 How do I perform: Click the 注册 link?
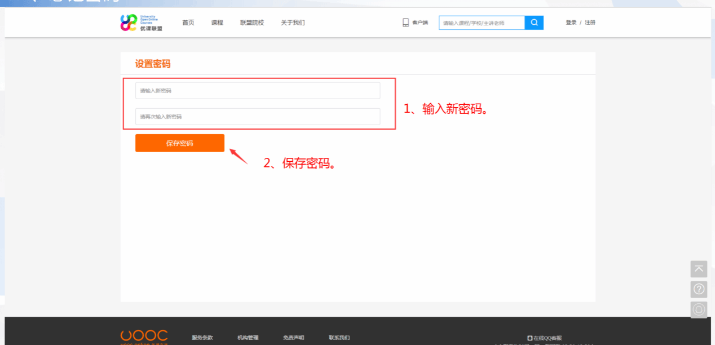(x=590, y=23)
